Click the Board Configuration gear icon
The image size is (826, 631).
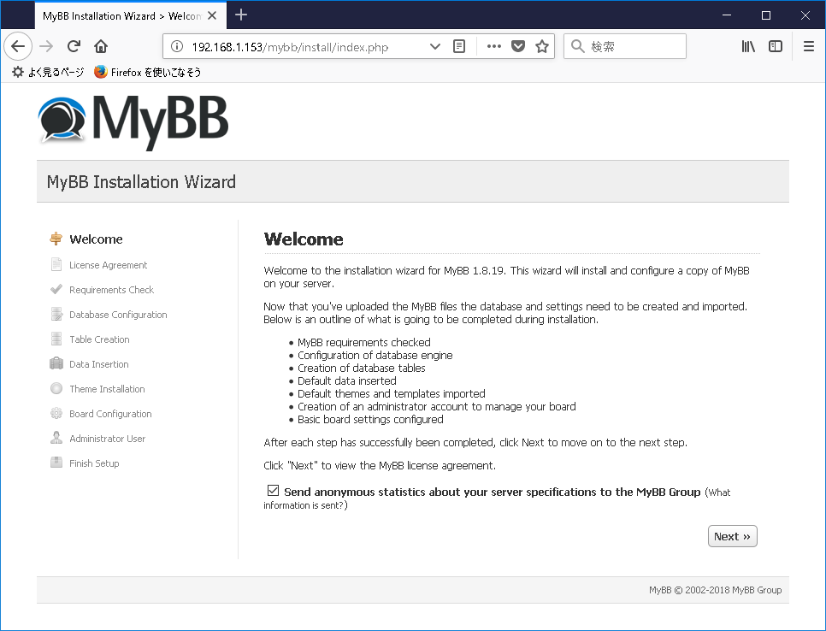tap(56, 413)
